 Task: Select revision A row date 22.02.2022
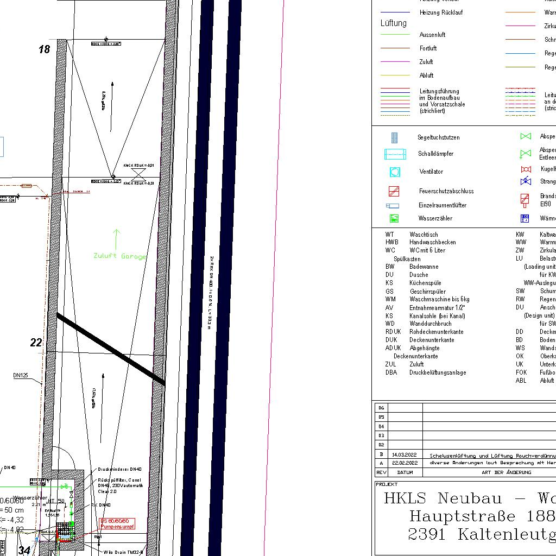(405, 464)
